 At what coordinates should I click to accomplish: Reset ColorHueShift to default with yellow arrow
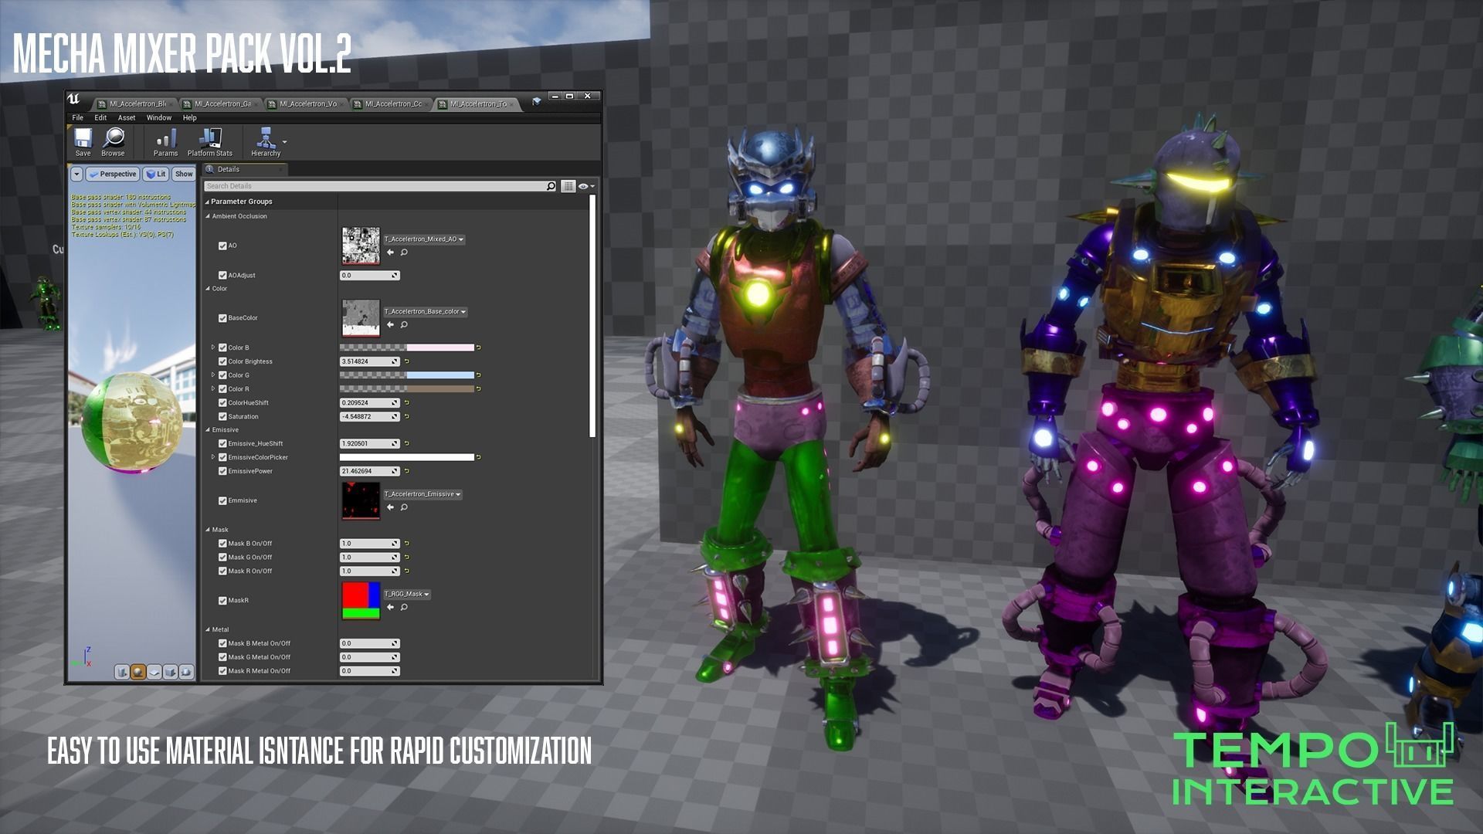pos(407,403)
